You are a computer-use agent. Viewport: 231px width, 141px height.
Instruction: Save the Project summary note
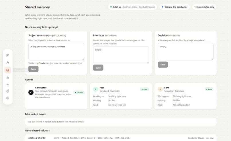coord(34,69)
